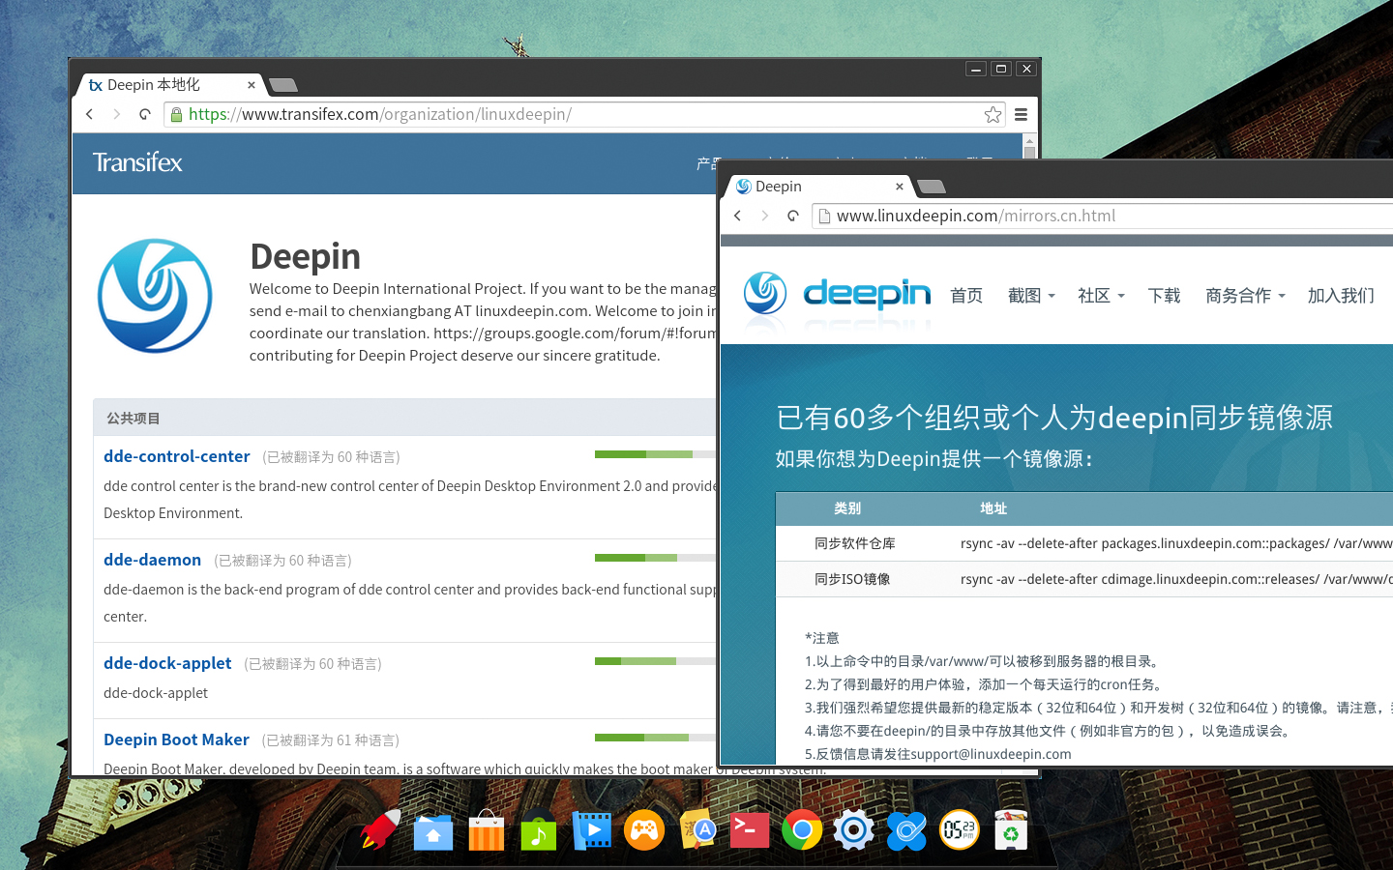Open new tab in Deepin mirrors window

(x=931, y=187)
